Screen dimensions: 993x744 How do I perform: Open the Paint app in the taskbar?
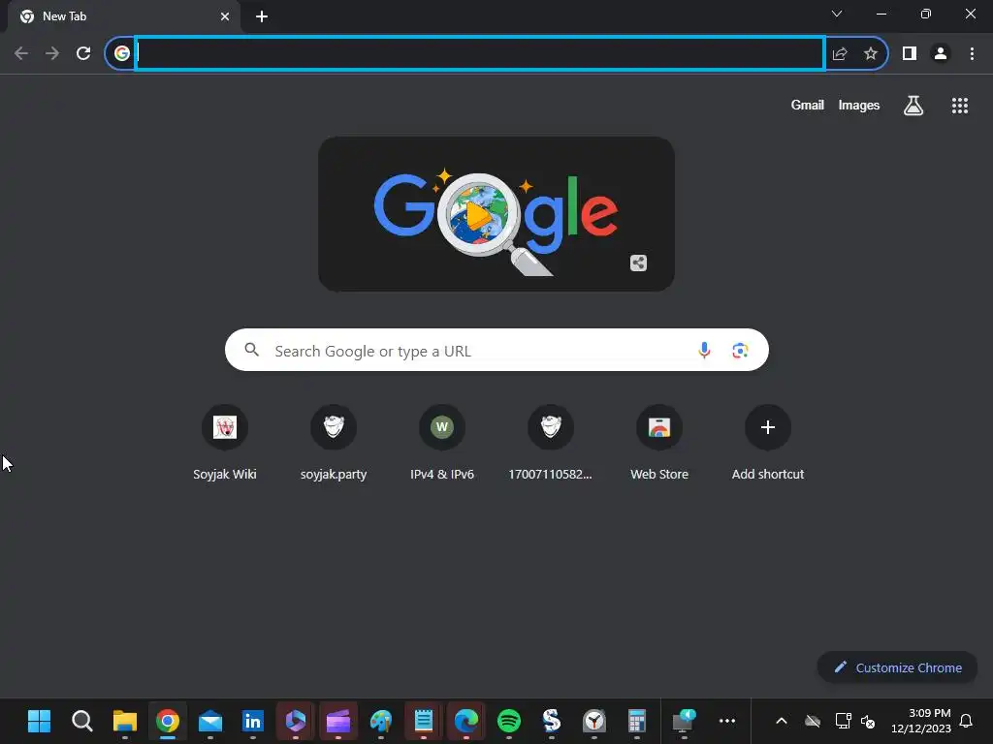381,721
